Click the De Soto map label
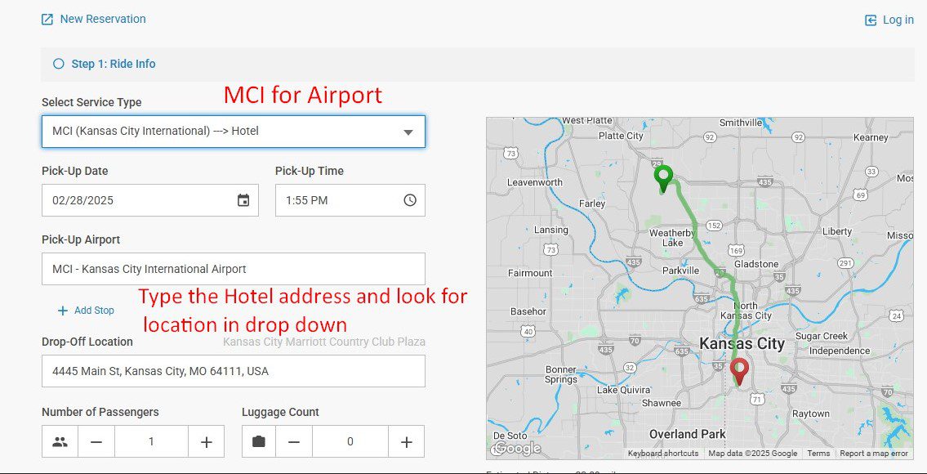The width and height of the screenshot is (927, 474). coord(509,436)
